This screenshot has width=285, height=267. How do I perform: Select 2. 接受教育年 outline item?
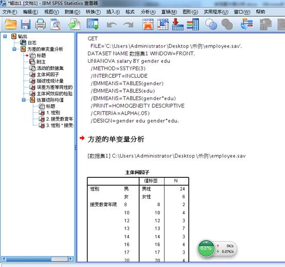(x=60, y=119)
